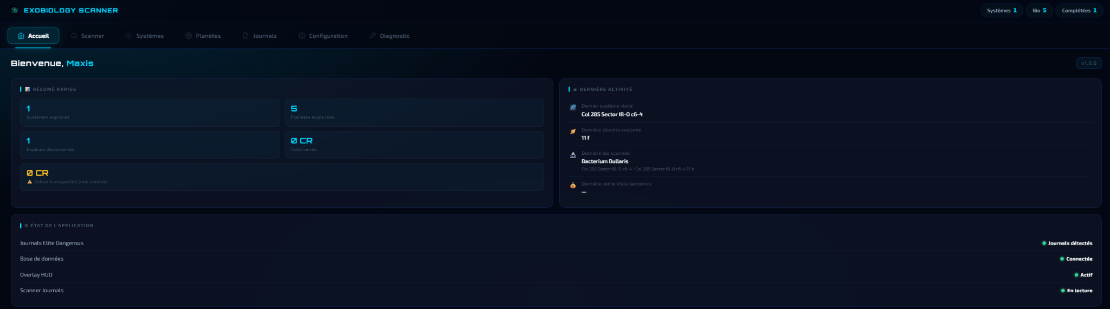
Task: Click the Bacterium Bullaris species name
Action: coord(605,161)
